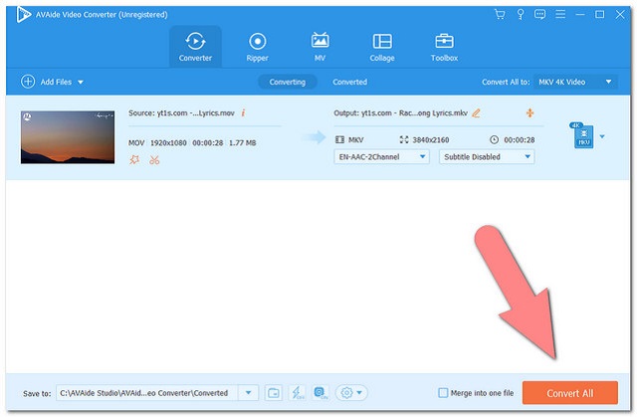637x417 pixels.
Task: Click the scissors cut icon
Action: coord(154,160)
